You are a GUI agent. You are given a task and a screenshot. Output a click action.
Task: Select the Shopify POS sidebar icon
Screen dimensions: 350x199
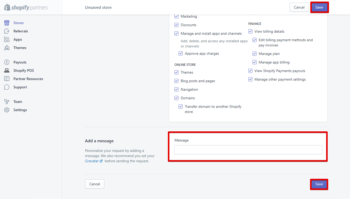click(24, 70)
